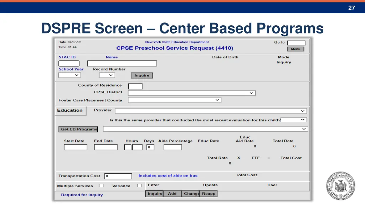The image size is (365, 205).
Task: Check the Variance checkbox
Action: point(139,185)
